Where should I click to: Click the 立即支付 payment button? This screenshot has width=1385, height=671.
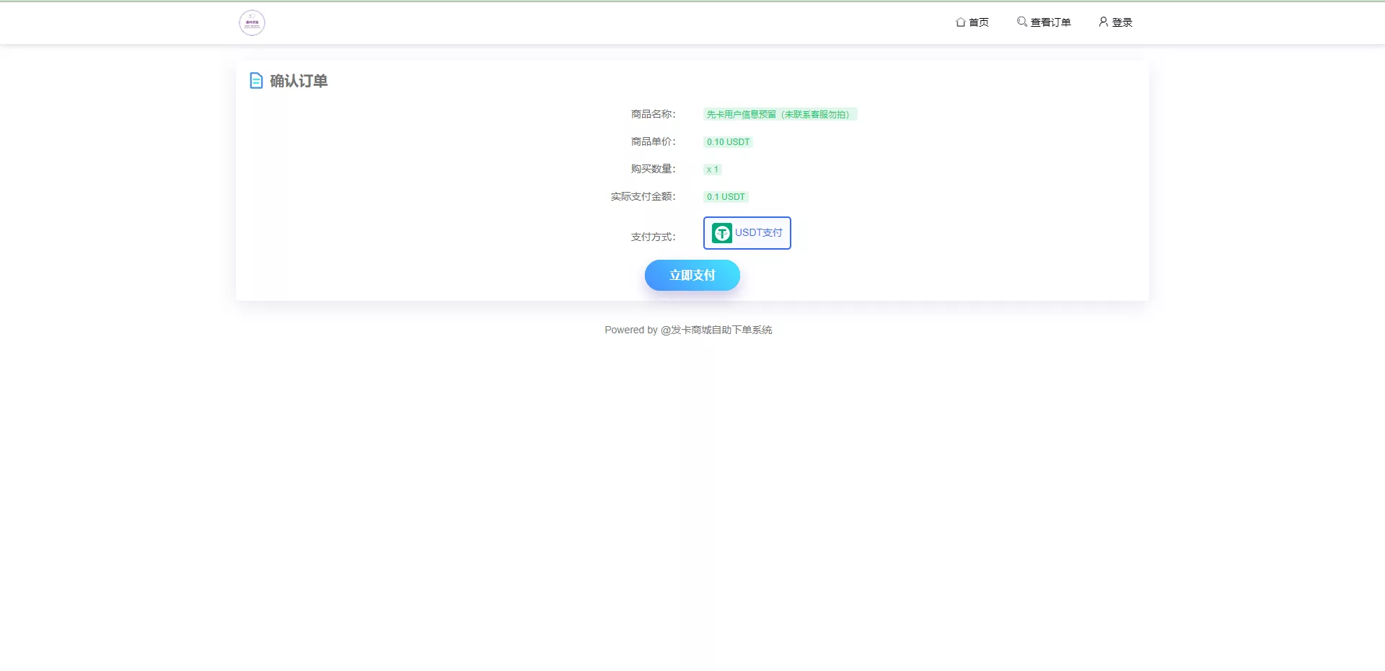[692, 275]
